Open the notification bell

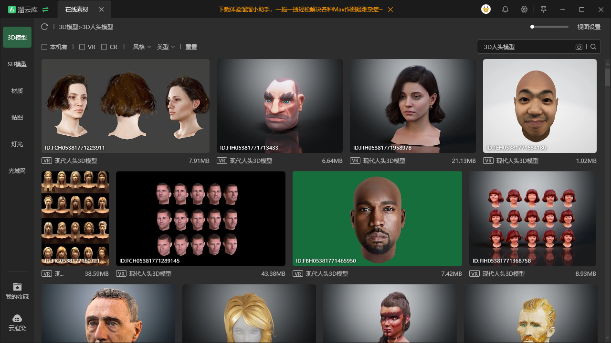505,10
